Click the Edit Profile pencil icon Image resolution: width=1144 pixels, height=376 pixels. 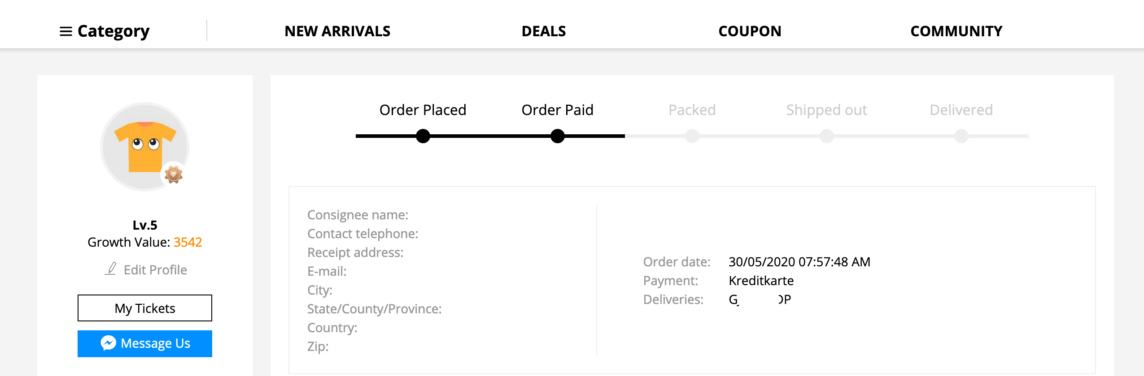111,269
